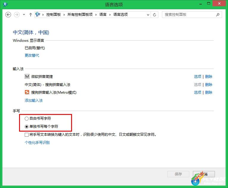Open 控制面板 breadcrumb
Image resolution: width=228 pixels, height=188 pixels.
pyautogui.click(x=54, y=15)
